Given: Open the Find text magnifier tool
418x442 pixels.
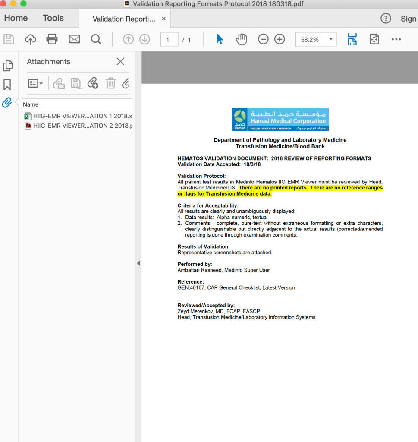Looking at the screenshot, I should click(x=96, y=39).
